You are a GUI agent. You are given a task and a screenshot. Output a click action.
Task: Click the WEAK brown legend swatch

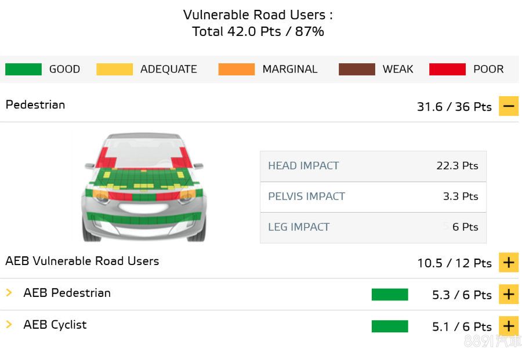(357, 70)
